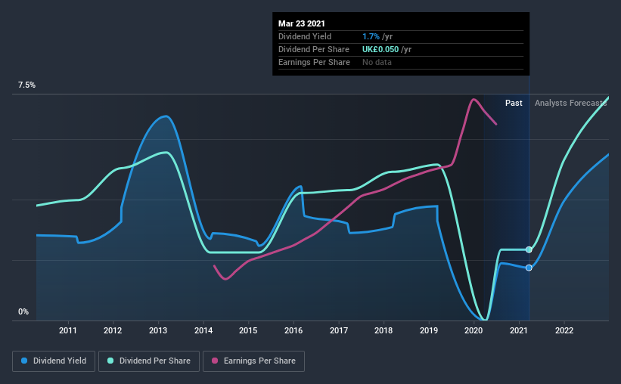Image resolution: width=621 pixels, height=384 pixels.
Task: Click the blue dividend yield peak near 2013
Action: tap(166, 116)
